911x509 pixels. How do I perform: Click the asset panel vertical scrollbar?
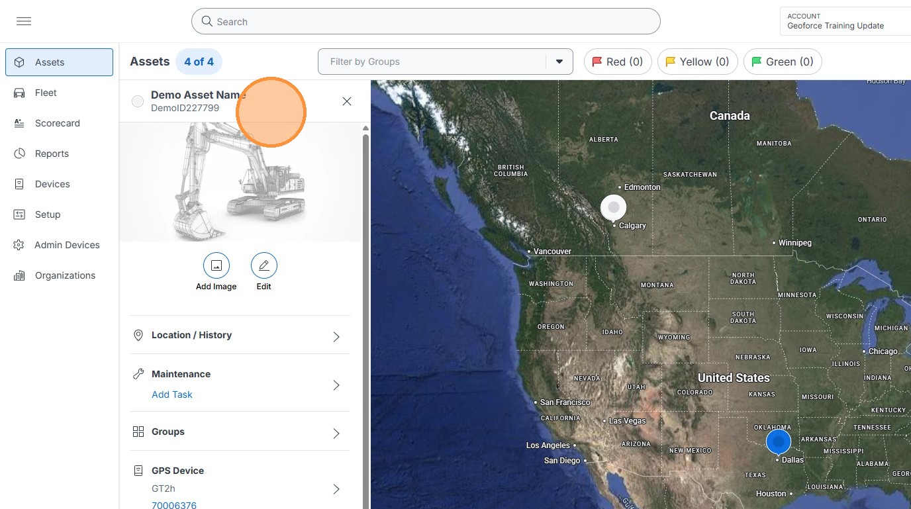coord(365,321)
